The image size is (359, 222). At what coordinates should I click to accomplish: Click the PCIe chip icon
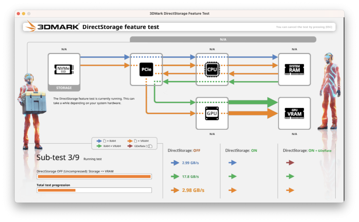click(x=146, y=69)
